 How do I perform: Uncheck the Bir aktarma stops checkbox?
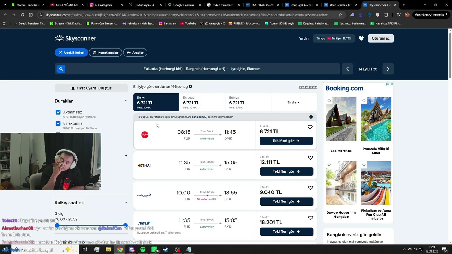tap(58, 123)
